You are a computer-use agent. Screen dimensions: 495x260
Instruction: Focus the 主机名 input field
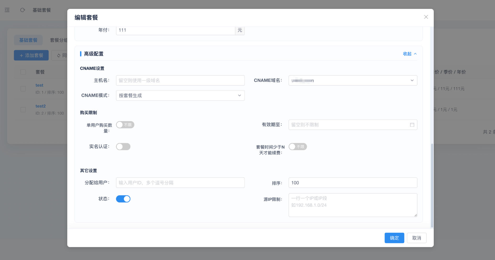click(x=180, y=80)
